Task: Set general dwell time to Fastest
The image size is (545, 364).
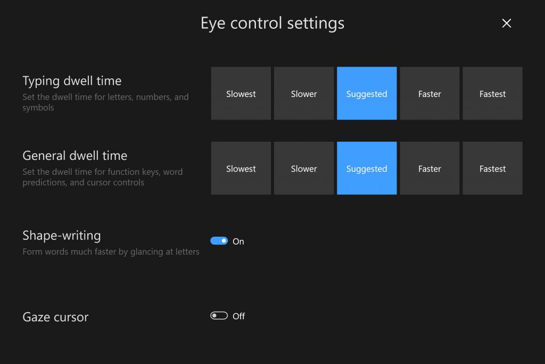Action: pos(492,168)
